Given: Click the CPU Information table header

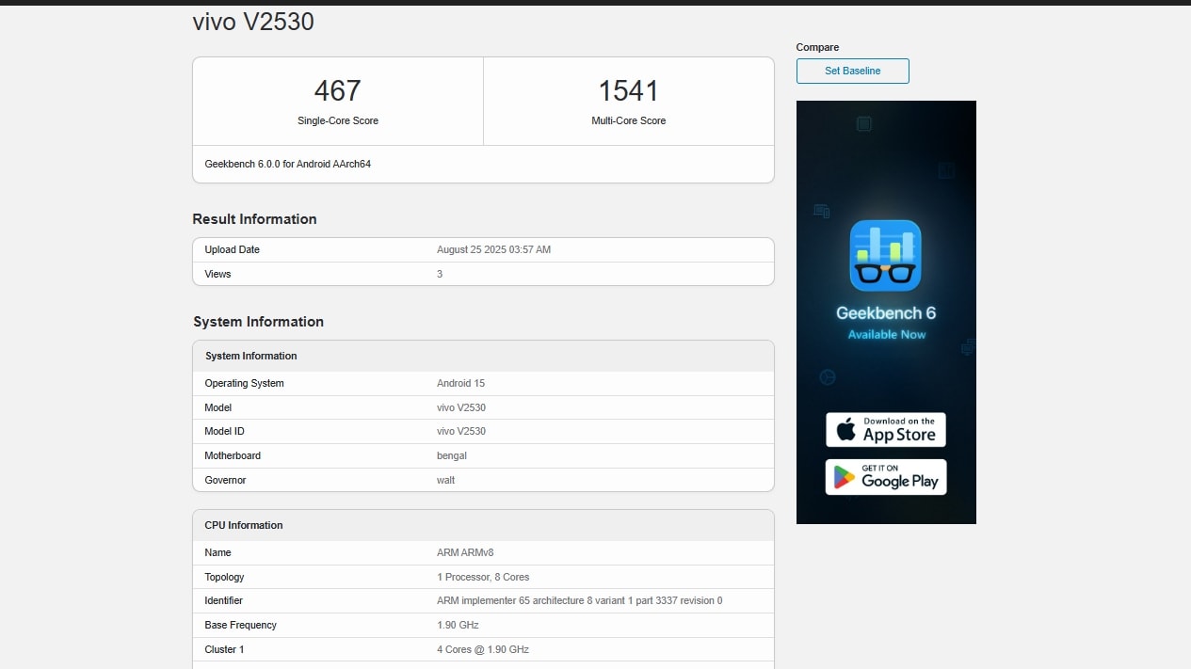Looking at the screenshot, I should [244, 526].
